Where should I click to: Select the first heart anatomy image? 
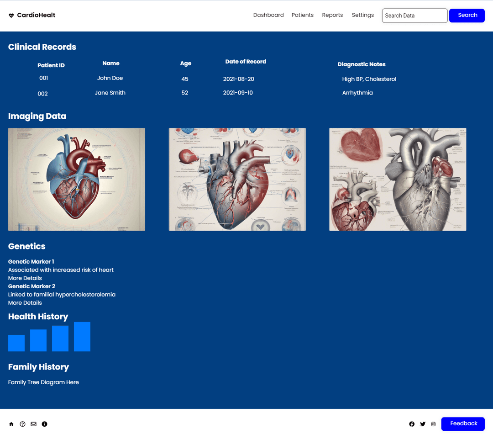(76, 179)
